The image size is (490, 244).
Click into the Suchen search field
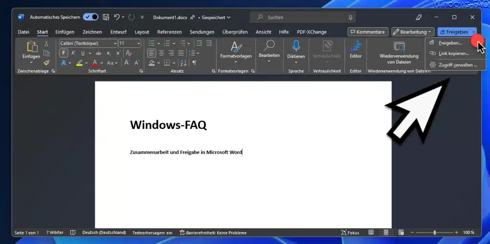pyautogui.click(x=302, y=18)
